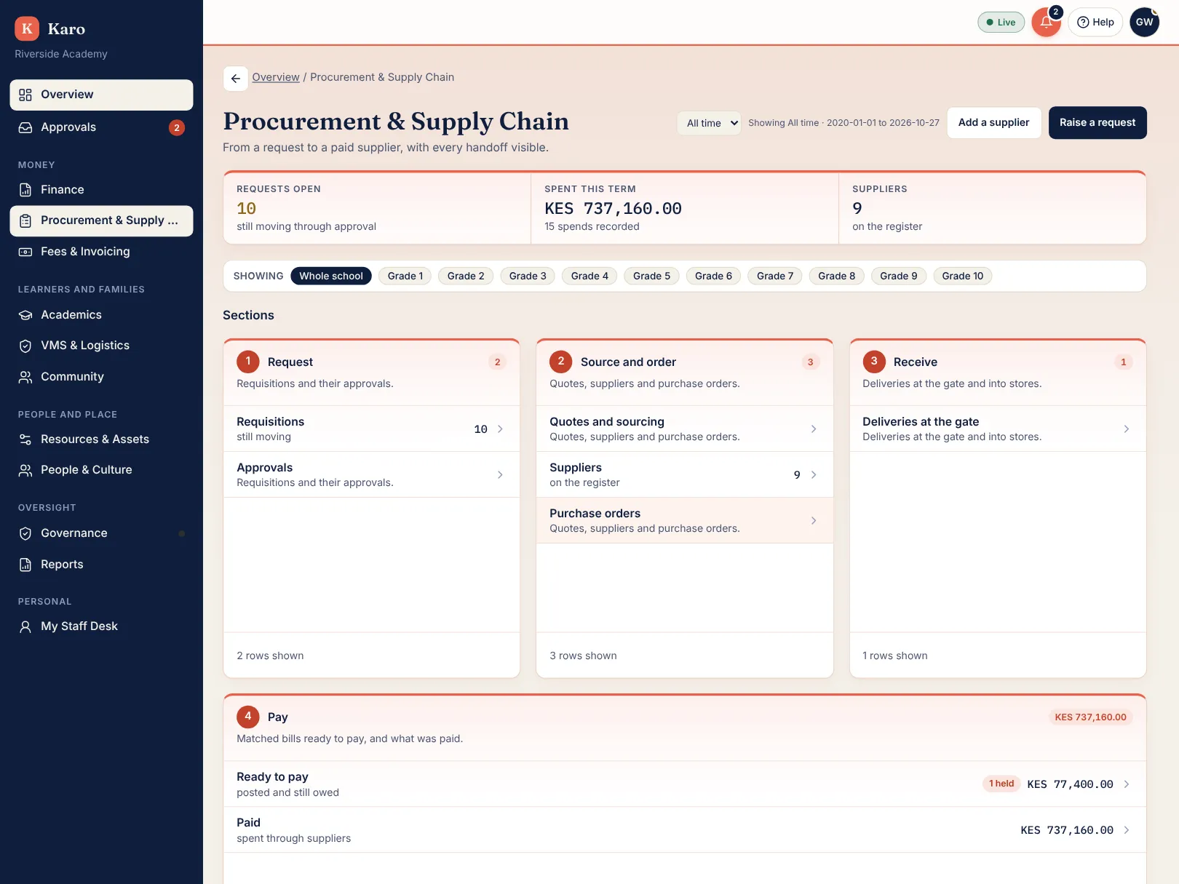Click the People & Culture users icon
The width and height of the screenshot is (1179, 884).
click(25, 470)
